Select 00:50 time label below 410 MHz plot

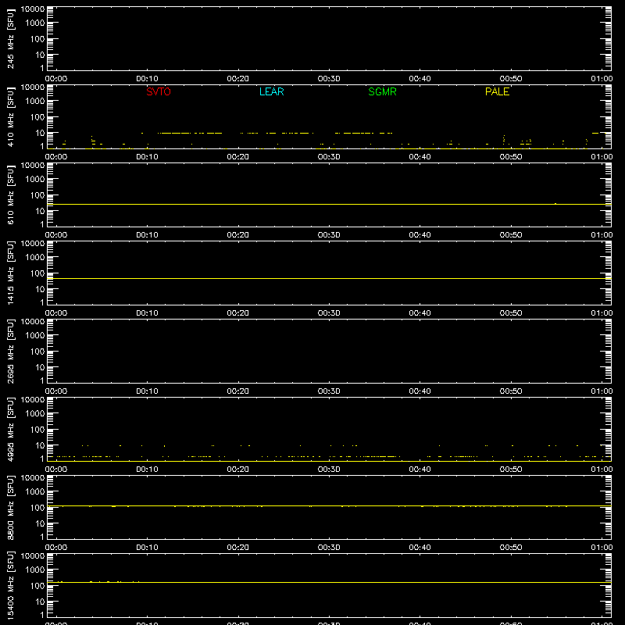[511, 157]
